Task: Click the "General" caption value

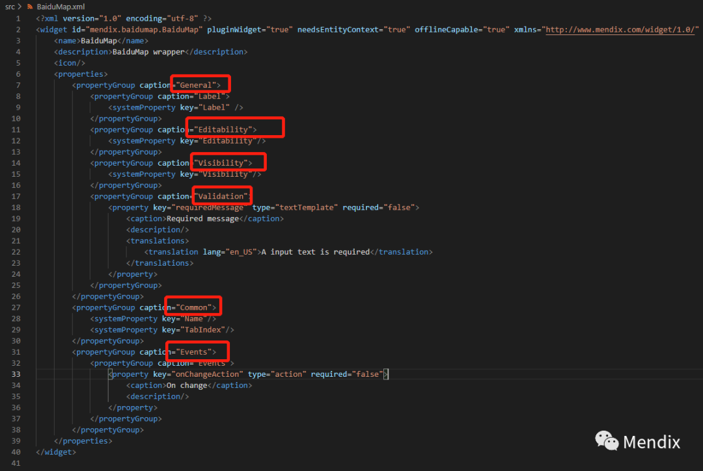Action: pos(195,85)
